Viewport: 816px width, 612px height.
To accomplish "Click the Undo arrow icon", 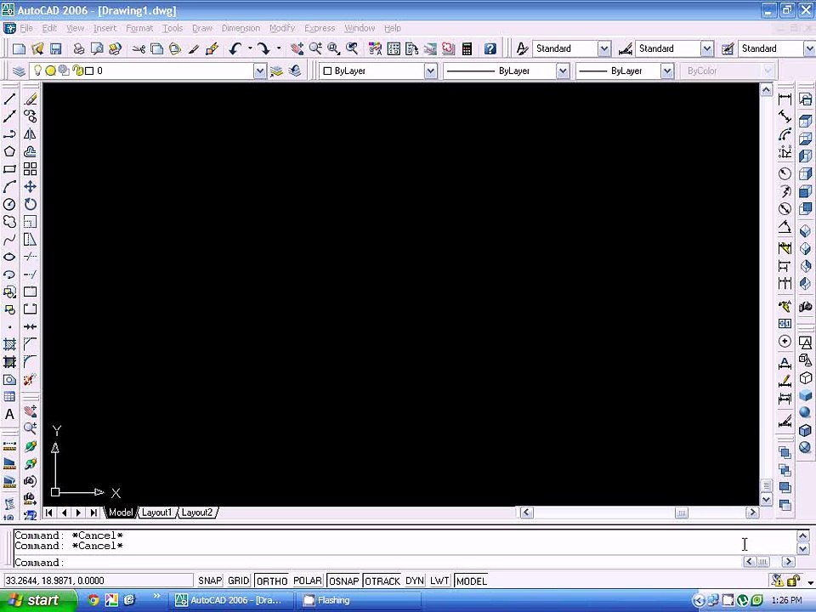I will (x=235, y=49).
